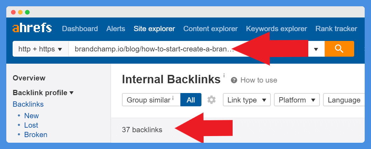Image resolution: width=371 pixels, height=149 pixels.
Task: Click the 37 backlinks count text
Action: point(142,130)
